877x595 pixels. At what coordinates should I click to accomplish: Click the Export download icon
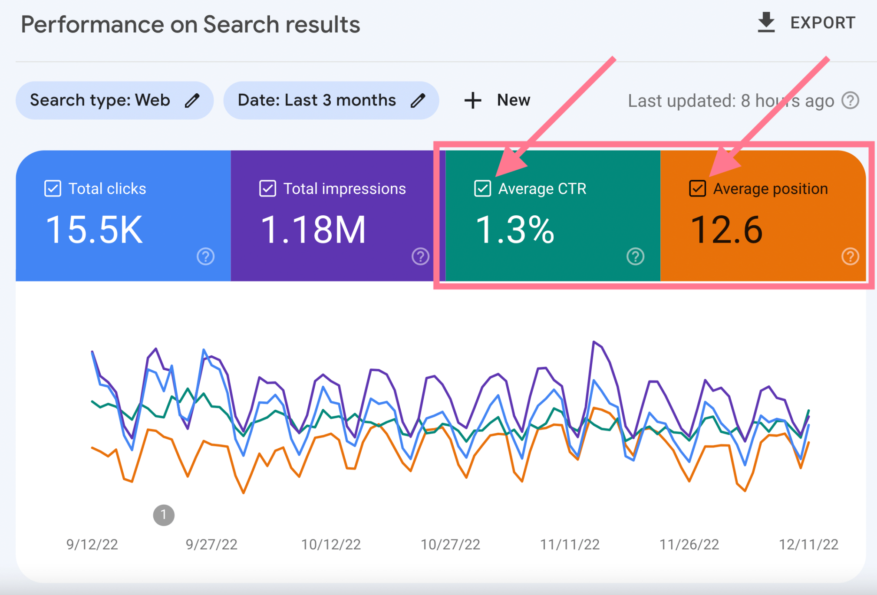pyautogui.click(x=767, y=23)
